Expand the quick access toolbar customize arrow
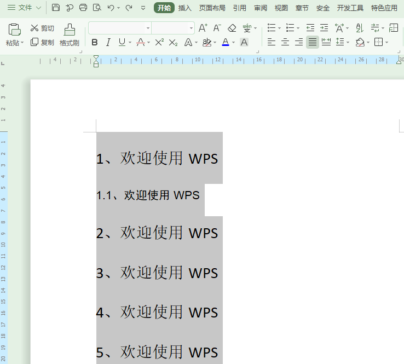This screenshot has width=404, height=364. pos(143,8)
